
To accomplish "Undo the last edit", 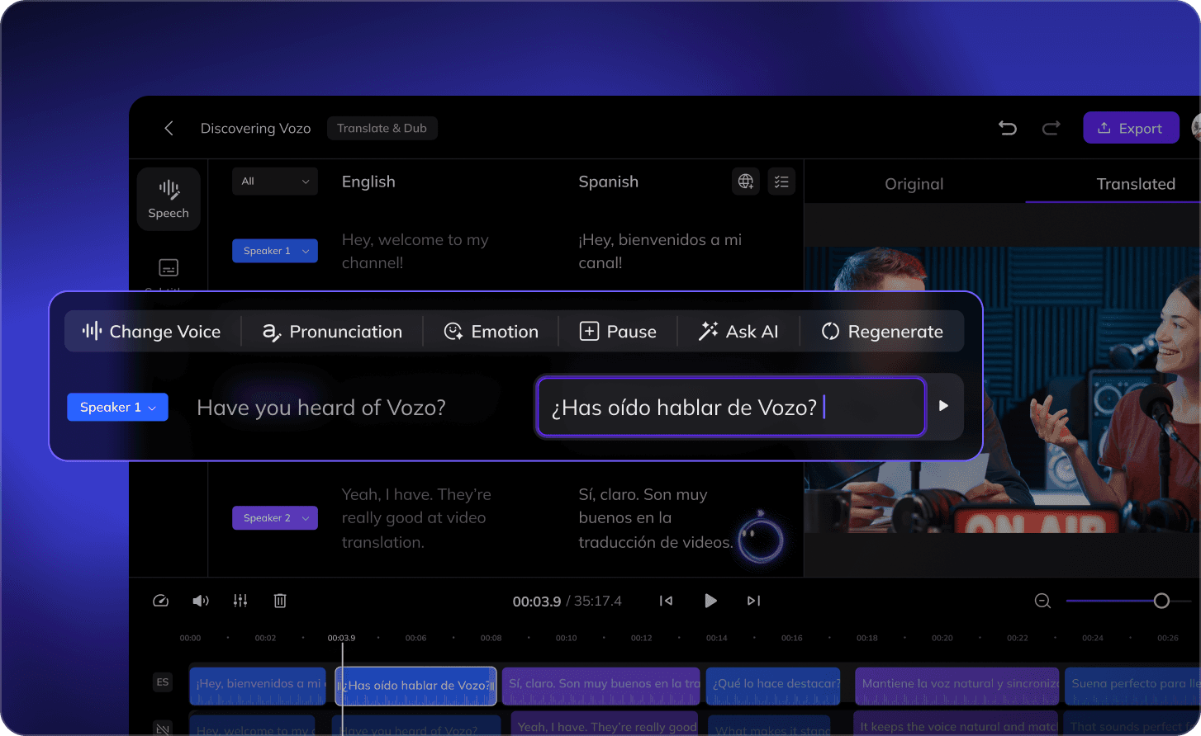I will click(1008, 128).
